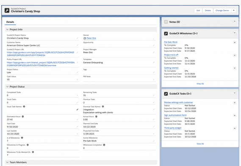Open the GuideCX Project URL link
Screen dimensions: 241x166
coord(40,54)
